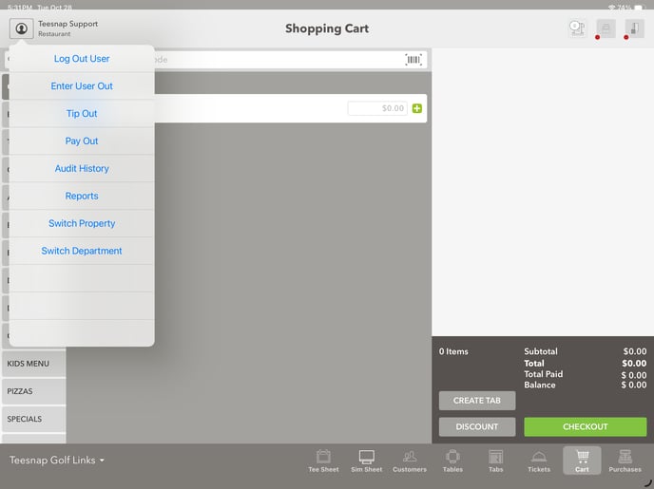Go to the Sim Sheet screen
Screen dimensions: 654x489
pyautogui.click(x=366, y=461)
